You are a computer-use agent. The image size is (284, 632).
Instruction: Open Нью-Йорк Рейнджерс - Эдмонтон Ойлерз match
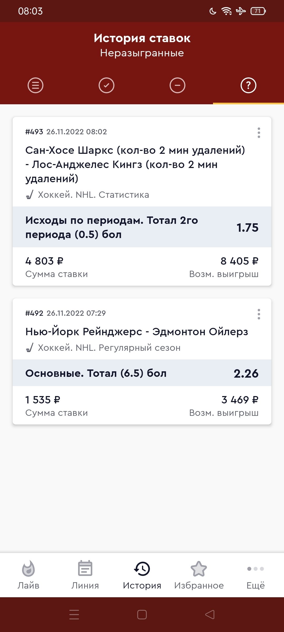[137, 332]
